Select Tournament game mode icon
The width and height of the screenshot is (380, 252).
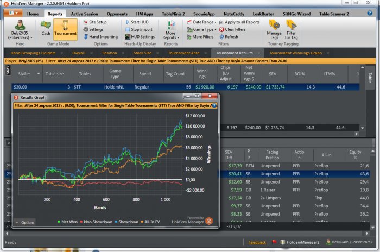pyautogui.click(x=65, y=28)
